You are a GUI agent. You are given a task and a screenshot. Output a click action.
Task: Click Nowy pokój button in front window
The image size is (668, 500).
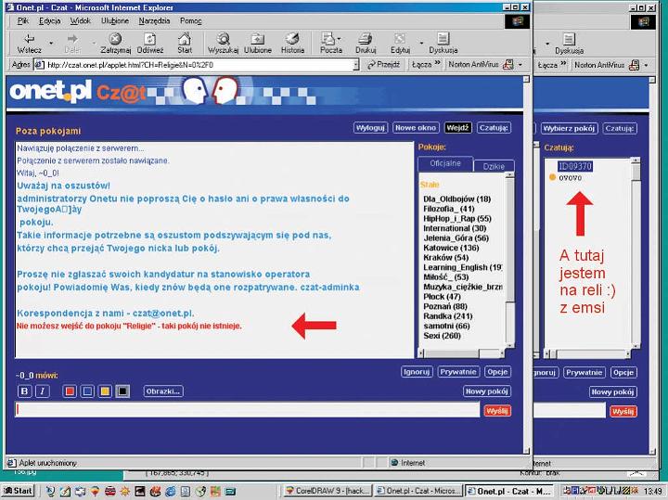point(486,391)
